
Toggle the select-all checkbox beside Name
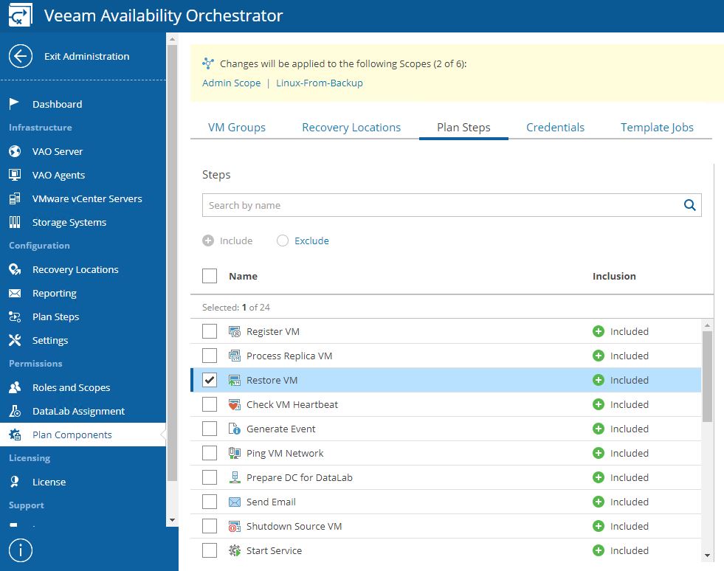[x=210, y=276]
